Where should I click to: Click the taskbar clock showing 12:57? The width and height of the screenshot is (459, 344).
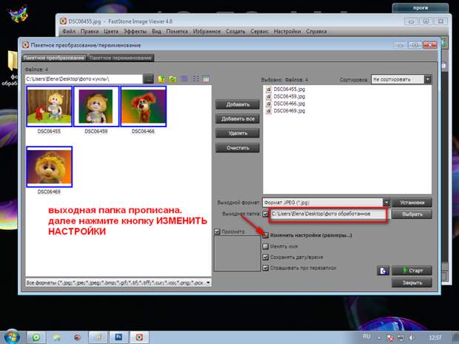point(435,337)
